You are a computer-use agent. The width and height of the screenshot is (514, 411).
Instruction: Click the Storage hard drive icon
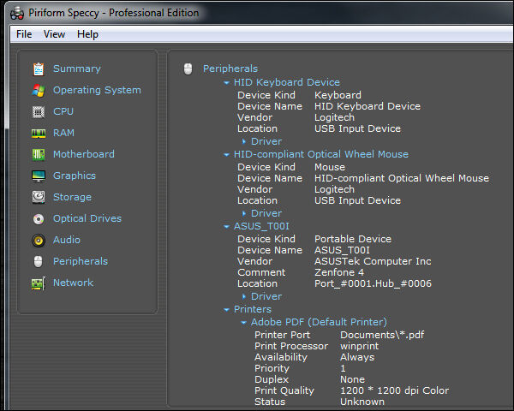[x=39, y=197]
